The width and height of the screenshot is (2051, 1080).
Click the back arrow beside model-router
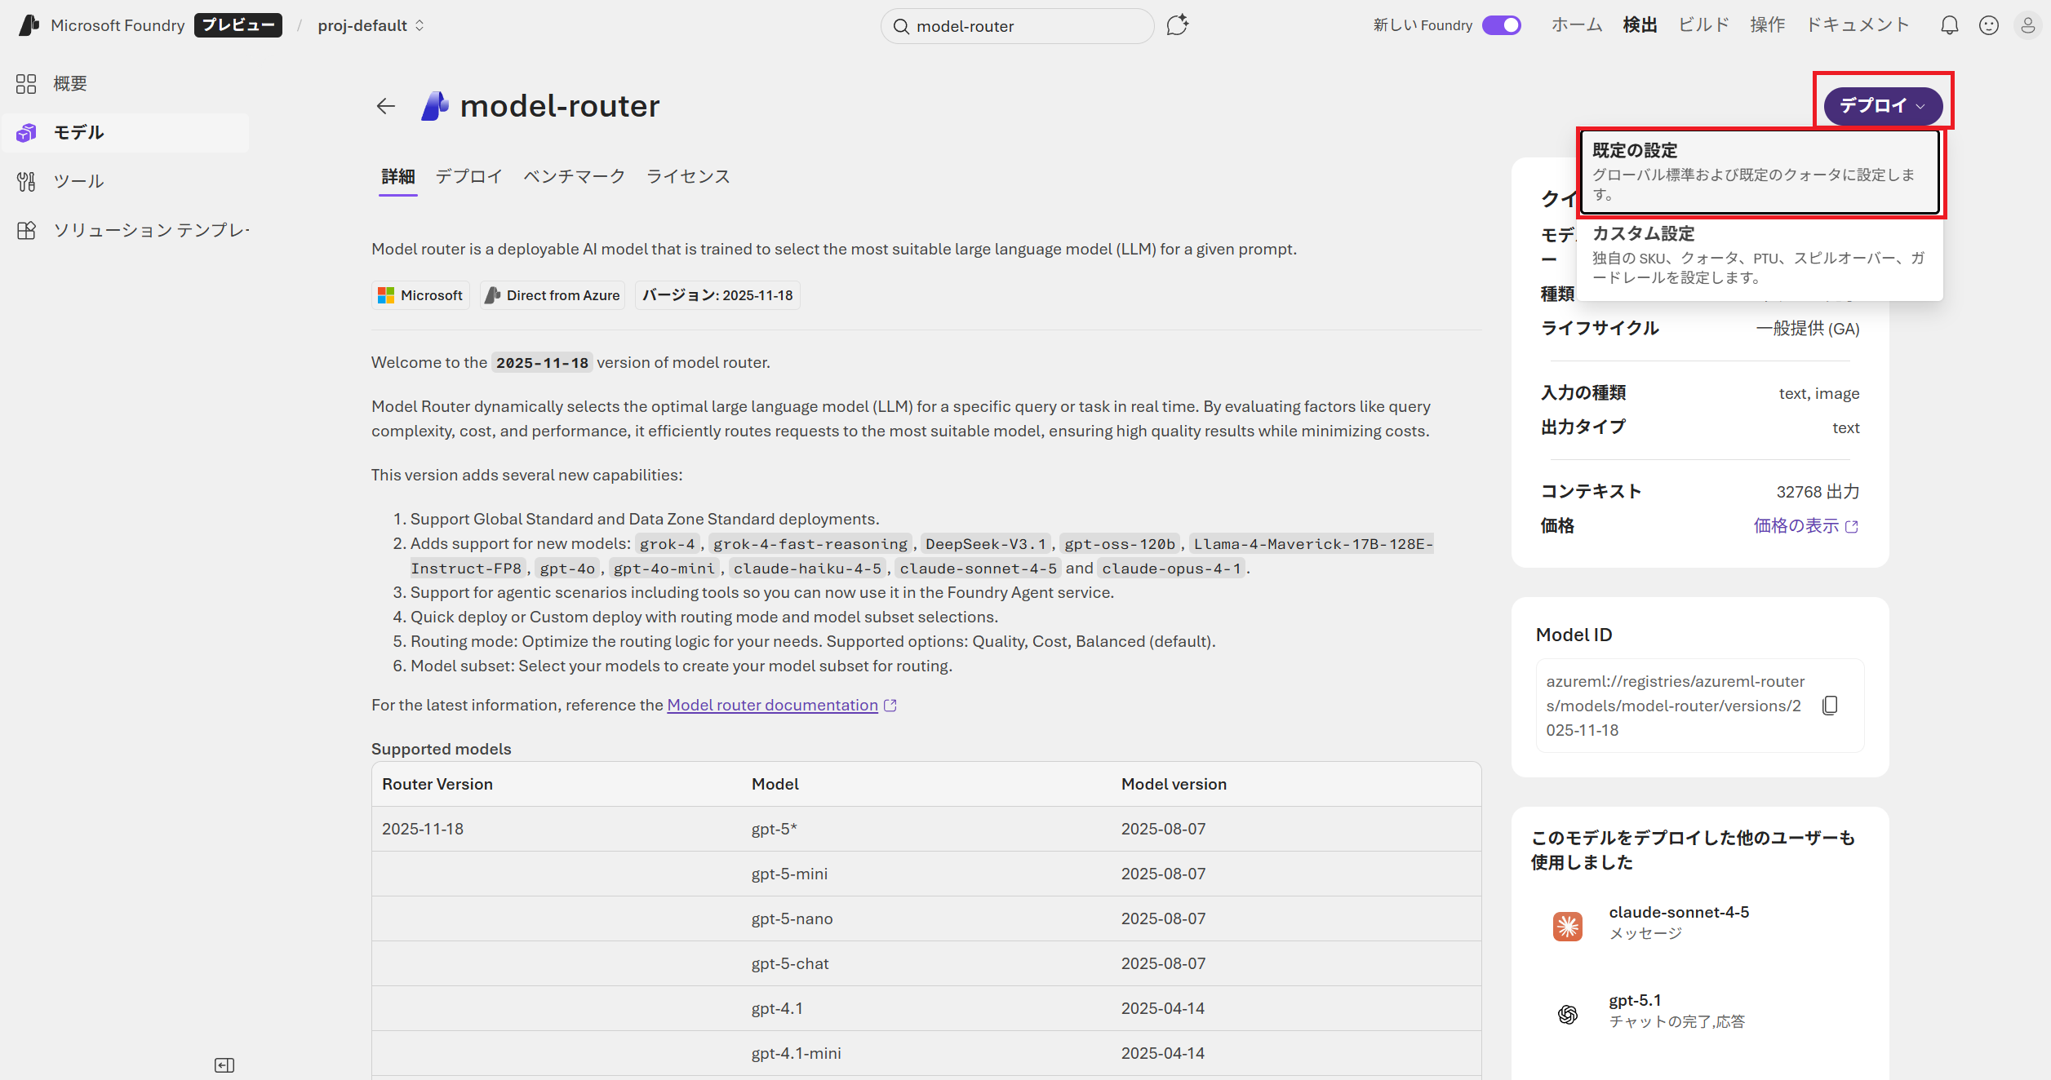[385, 106]
